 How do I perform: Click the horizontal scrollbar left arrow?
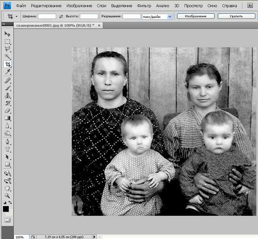coord(99,237)
